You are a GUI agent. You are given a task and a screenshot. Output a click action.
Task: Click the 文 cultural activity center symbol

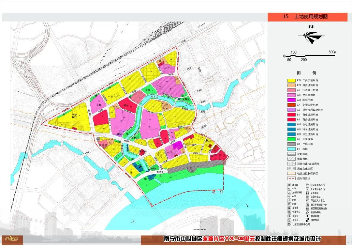(307, 189)
